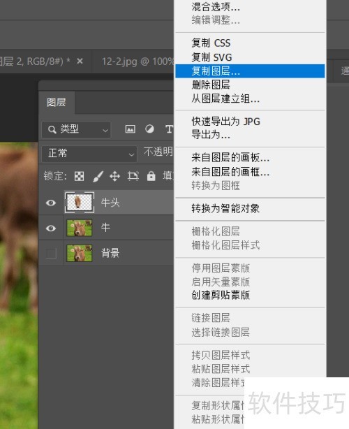Image resolution: width=349 pixels, height=429 pixels.
Task: Click the search magnifier in layer filter
Action: (52, 129)
